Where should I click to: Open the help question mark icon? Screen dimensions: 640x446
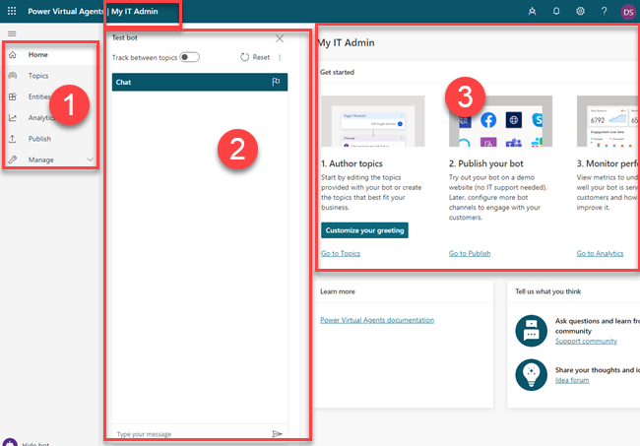[x=605, y=11]
